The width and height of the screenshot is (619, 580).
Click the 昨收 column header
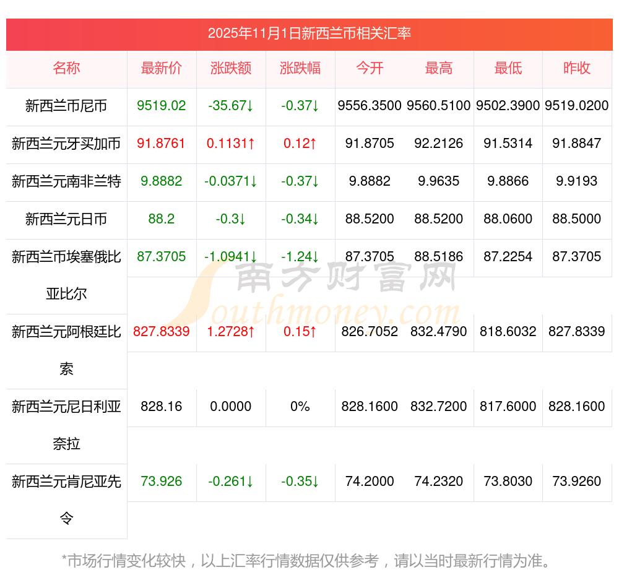[x=577, y=68]
